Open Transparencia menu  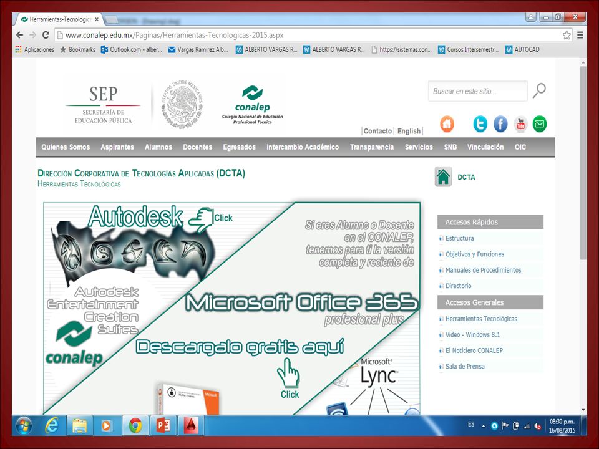372,147
